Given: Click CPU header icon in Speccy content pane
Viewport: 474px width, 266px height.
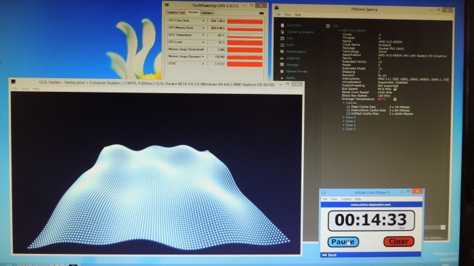Looking at the screenshot, I should pyautogui.click(x=328, y=26).
